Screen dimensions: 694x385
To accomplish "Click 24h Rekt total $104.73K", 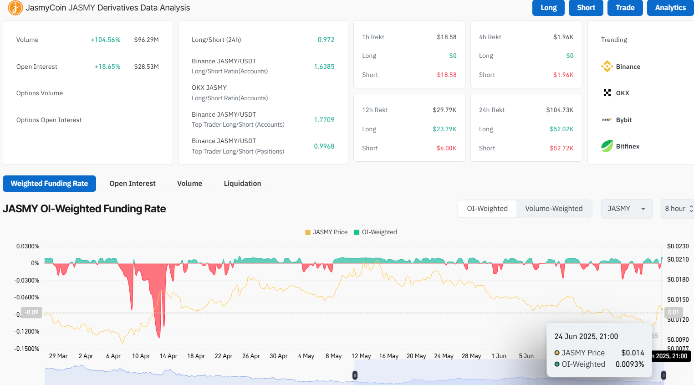I will 560,110.
